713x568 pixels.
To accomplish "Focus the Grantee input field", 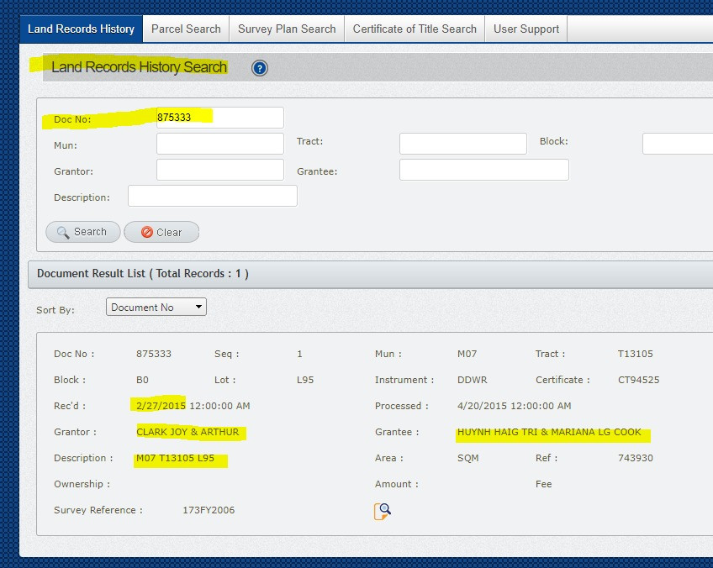I will click(x=483, y=170).
